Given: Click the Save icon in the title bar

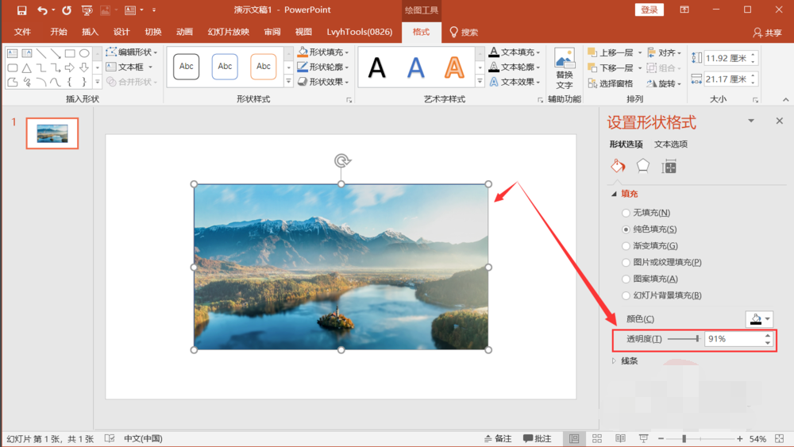Looking at the screenshot, I should (x=21, y=10).
